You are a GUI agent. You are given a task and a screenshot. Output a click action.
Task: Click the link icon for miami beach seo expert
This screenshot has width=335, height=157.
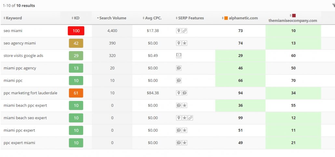(190, 118)
